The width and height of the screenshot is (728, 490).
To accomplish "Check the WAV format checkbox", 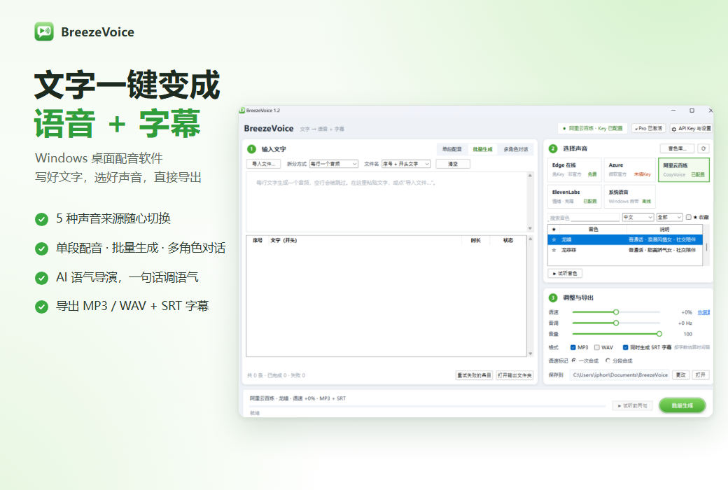I will [597, 347].
